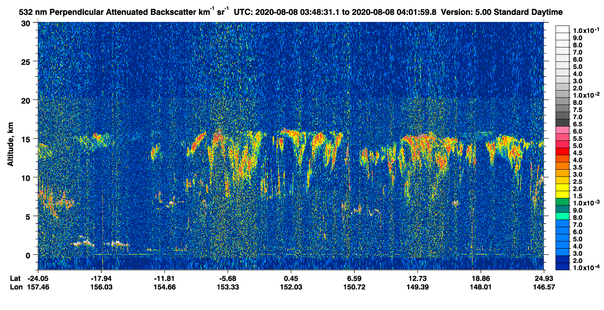Click latitude value '-11.81'
This screenshot has width=604, height=310.
[x=164, y=278]
